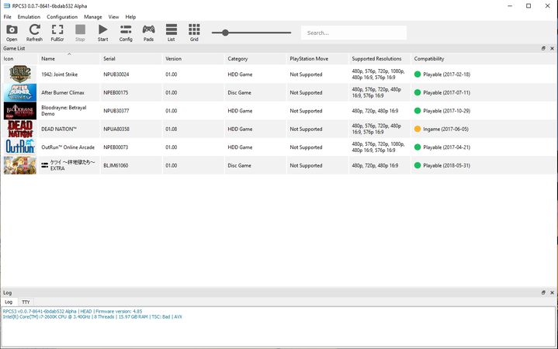Select the DEAD NATION game icon
Screen dimensions: 558x349
click(20, 129)
